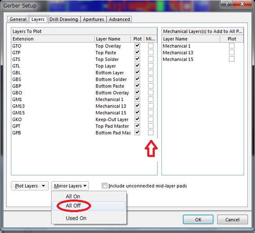Enable Mirror for Bottom Solder
Image resolution: width=255 pixels, height=233 pixels.
[151, 79]
